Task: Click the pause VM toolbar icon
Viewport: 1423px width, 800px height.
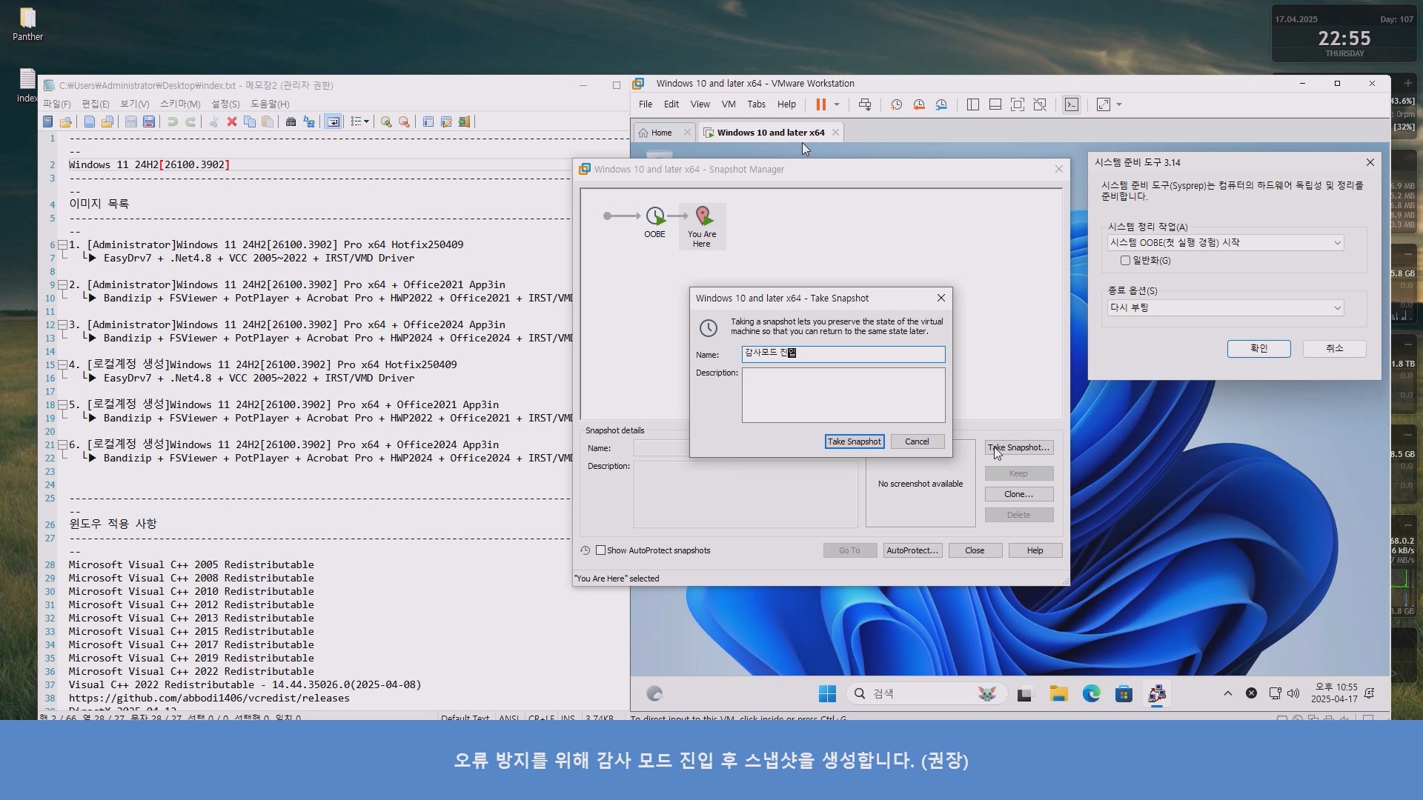Action: 820,104
